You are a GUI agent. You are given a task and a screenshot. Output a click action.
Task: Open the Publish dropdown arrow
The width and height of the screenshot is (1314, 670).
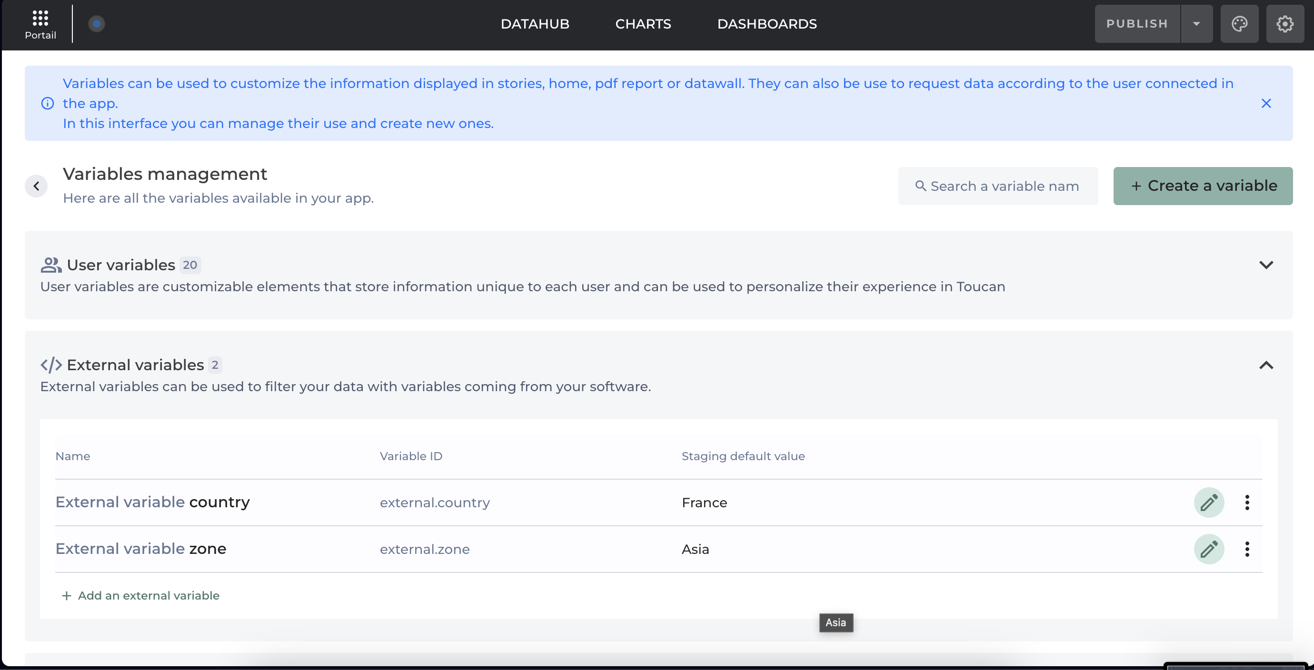click(1196, 24)
